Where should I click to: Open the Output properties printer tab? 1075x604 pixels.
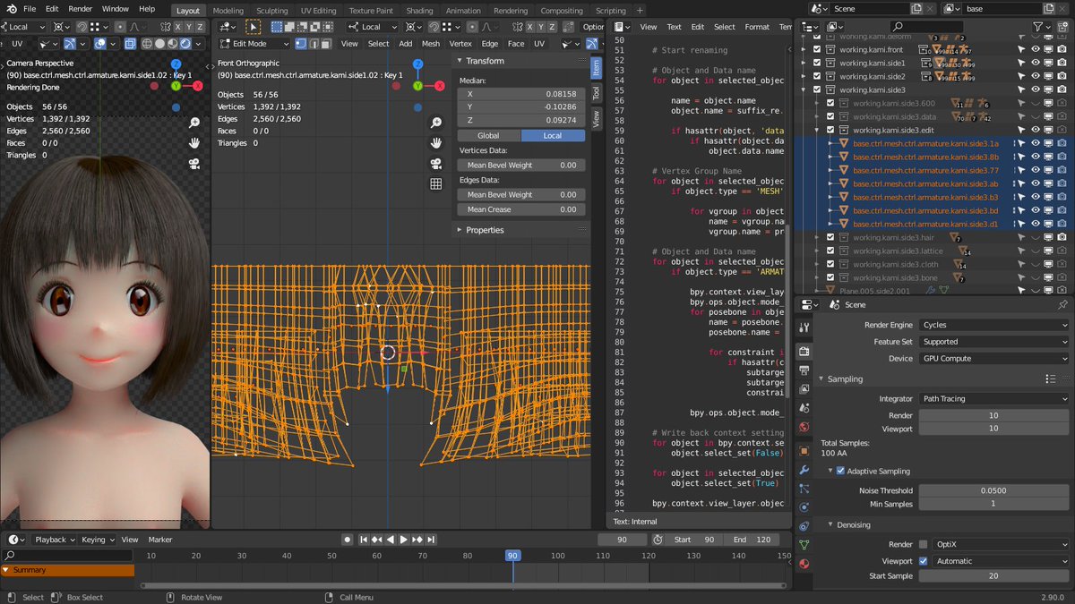pyautogui.click(x=804, y=371)
